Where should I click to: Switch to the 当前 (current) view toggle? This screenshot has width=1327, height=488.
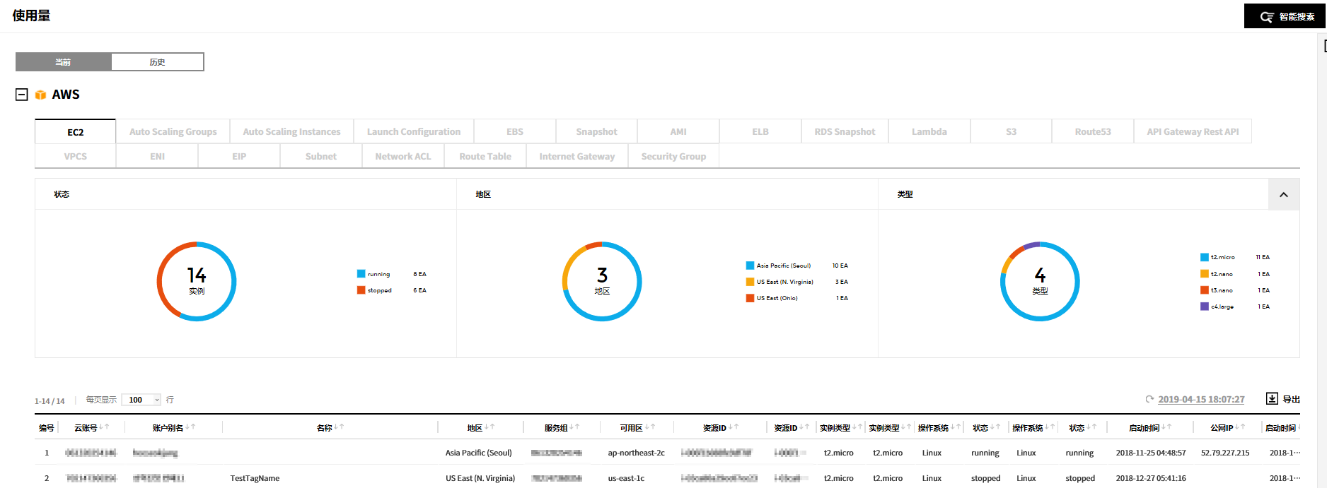[63, 62]
